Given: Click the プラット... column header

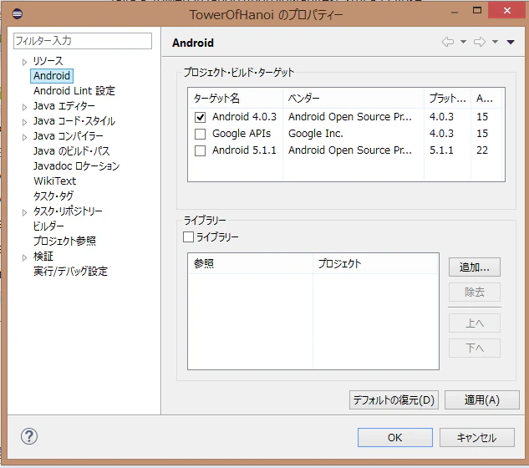Looking at the screenshot, I should click(x=447, y=98).
